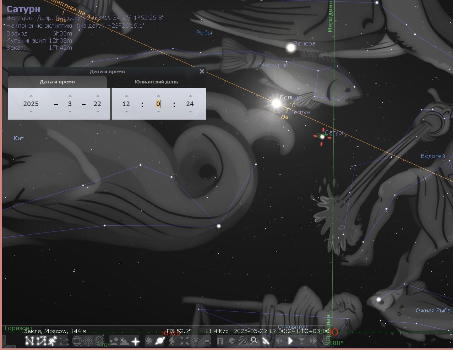Screen dimensions: 453x350
Task: Set time to current time hourglass
Action: click(302, 341)
